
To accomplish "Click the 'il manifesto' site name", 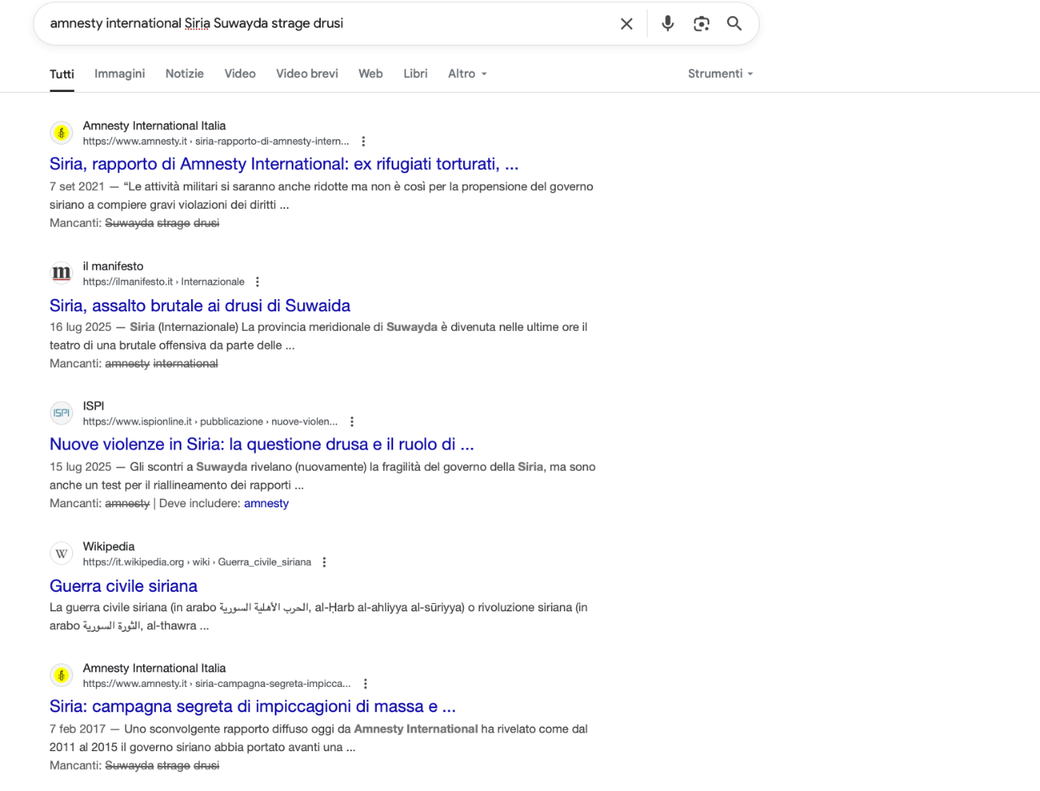I will [113, 267].
